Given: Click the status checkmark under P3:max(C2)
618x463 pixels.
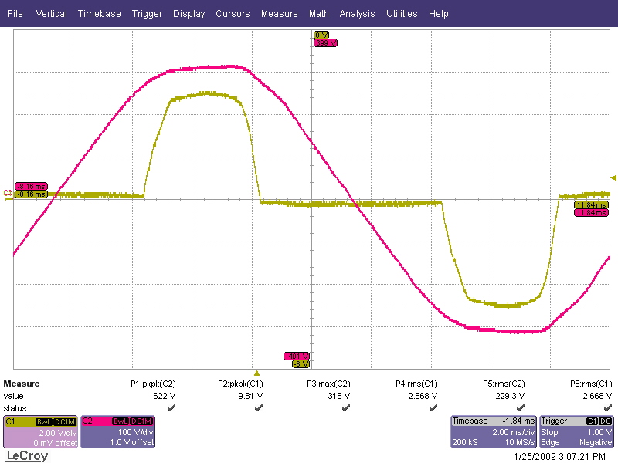Looking at the screenshot, I should pyautogui.click(x=346, y=407).
